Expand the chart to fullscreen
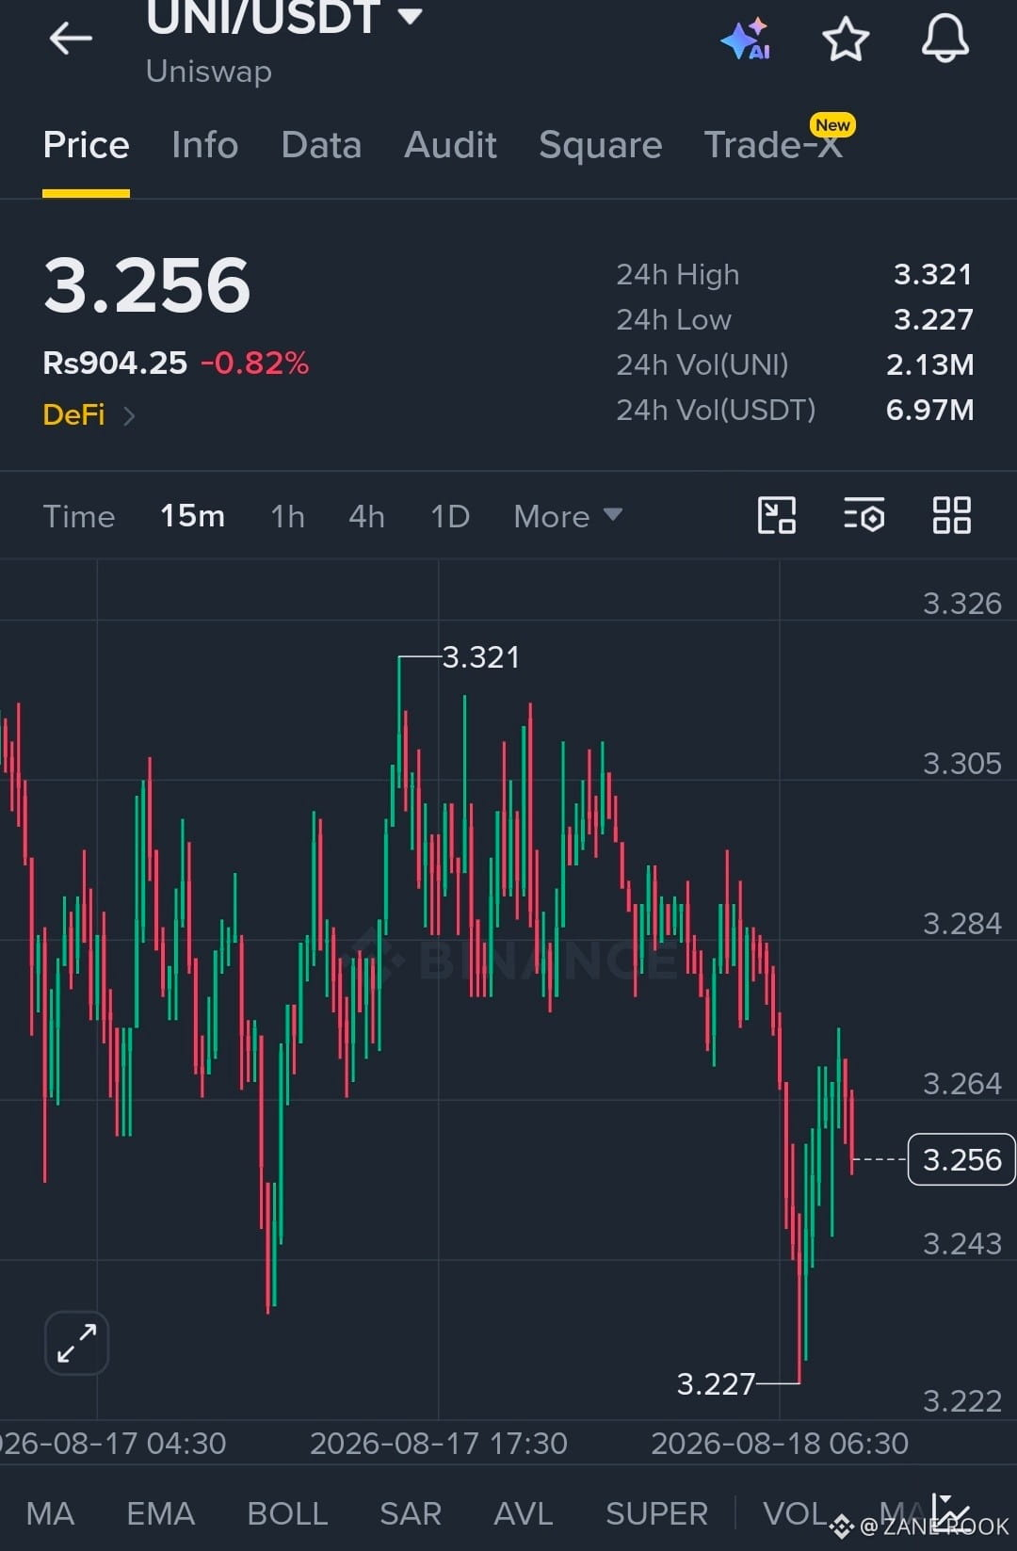 76,1343
